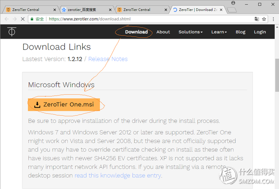The width and height of the screenshot is (279, 189).
Task: Minimize the Chrome window
Action: (246, 4)
